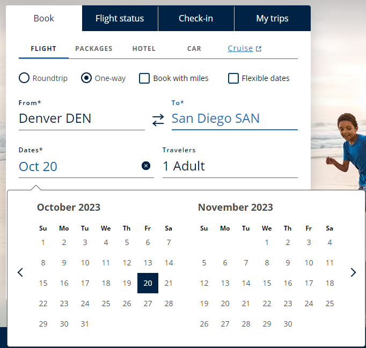Switch to the Car booking option

(x=194, y=48)
